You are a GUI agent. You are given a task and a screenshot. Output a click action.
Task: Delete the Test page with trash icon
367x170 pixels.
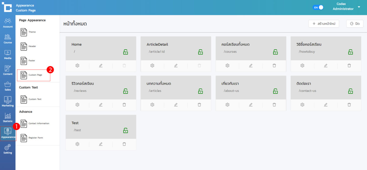pos(124,144)
